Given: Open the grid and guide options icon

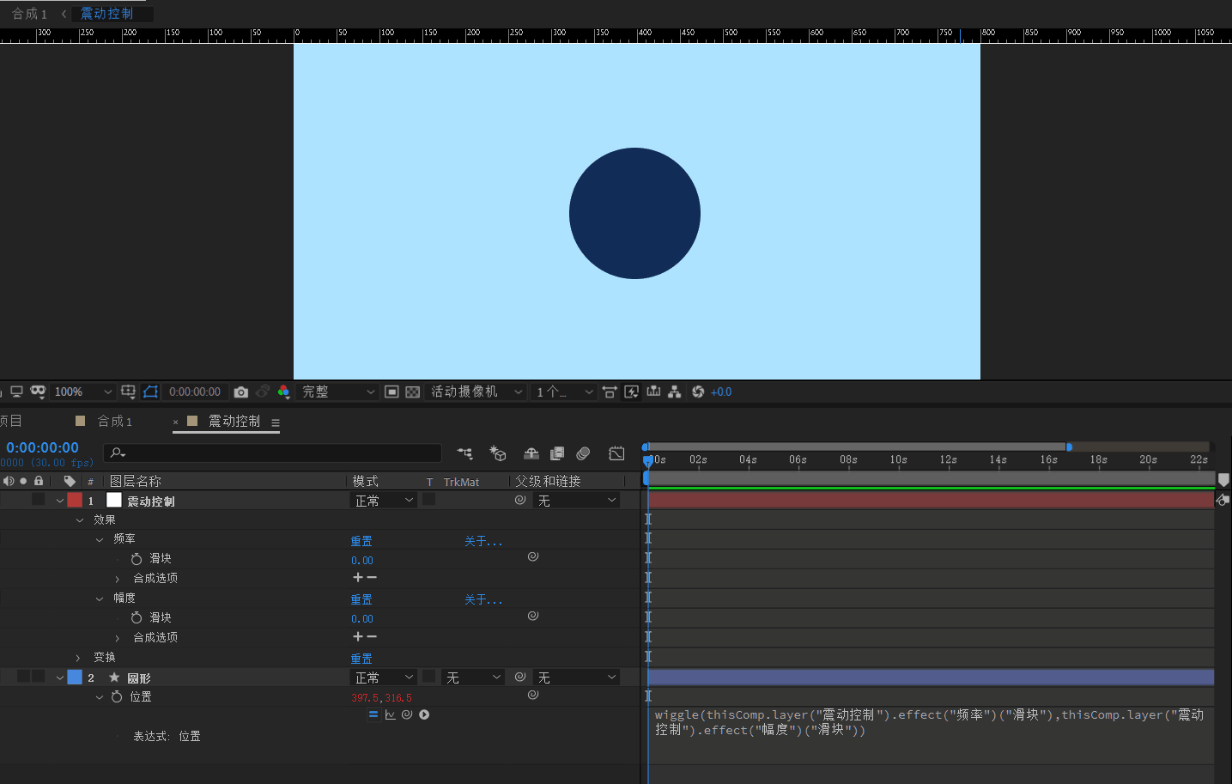Looking at the screenshot, I should [x=128, y=392].
